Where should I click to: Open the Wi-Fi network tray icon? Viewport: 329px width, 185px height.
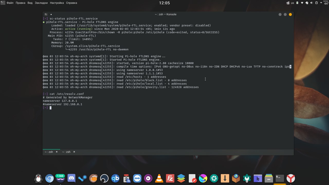[x=302, y=3]
